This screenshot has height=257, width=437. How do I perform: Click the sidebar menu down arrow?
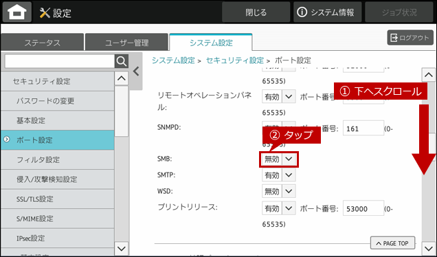pyautogui.click(x=122, y=248)
